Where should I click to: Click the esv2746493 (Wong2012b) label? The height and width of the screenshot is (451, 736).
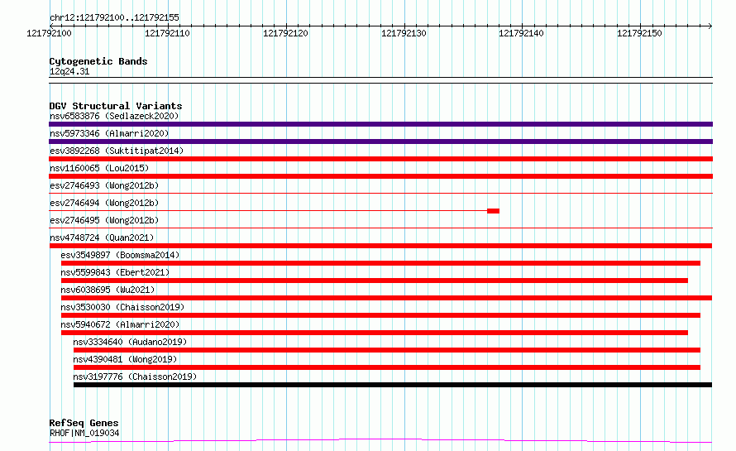104,185
